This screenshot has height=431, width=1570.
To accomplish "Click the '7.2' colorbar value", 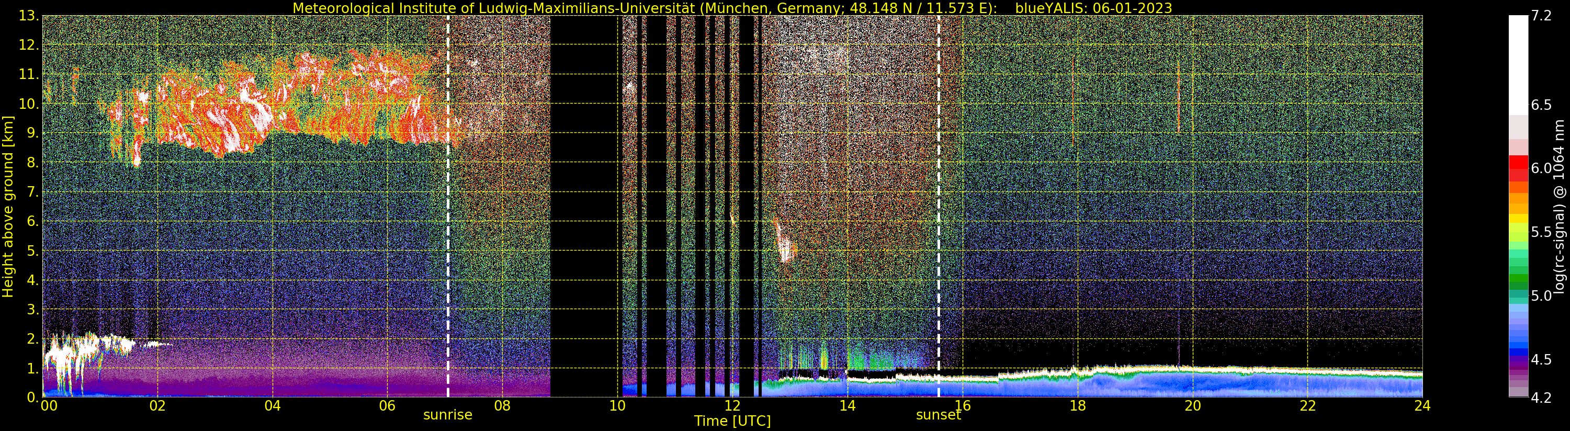I will pyautogui.click(x=1541, y=16).
